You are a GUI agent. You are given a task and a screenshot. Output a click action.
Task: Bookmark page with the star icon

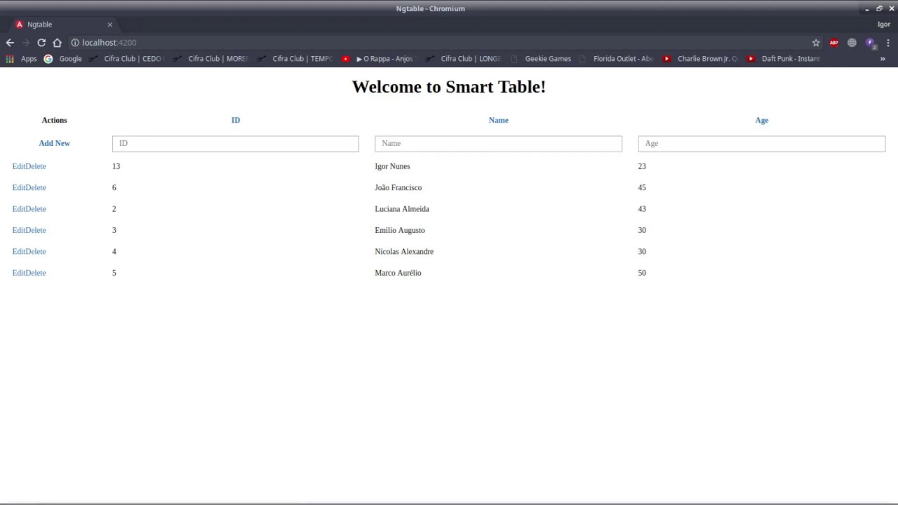pyautogui.click(x=816, y=43)
